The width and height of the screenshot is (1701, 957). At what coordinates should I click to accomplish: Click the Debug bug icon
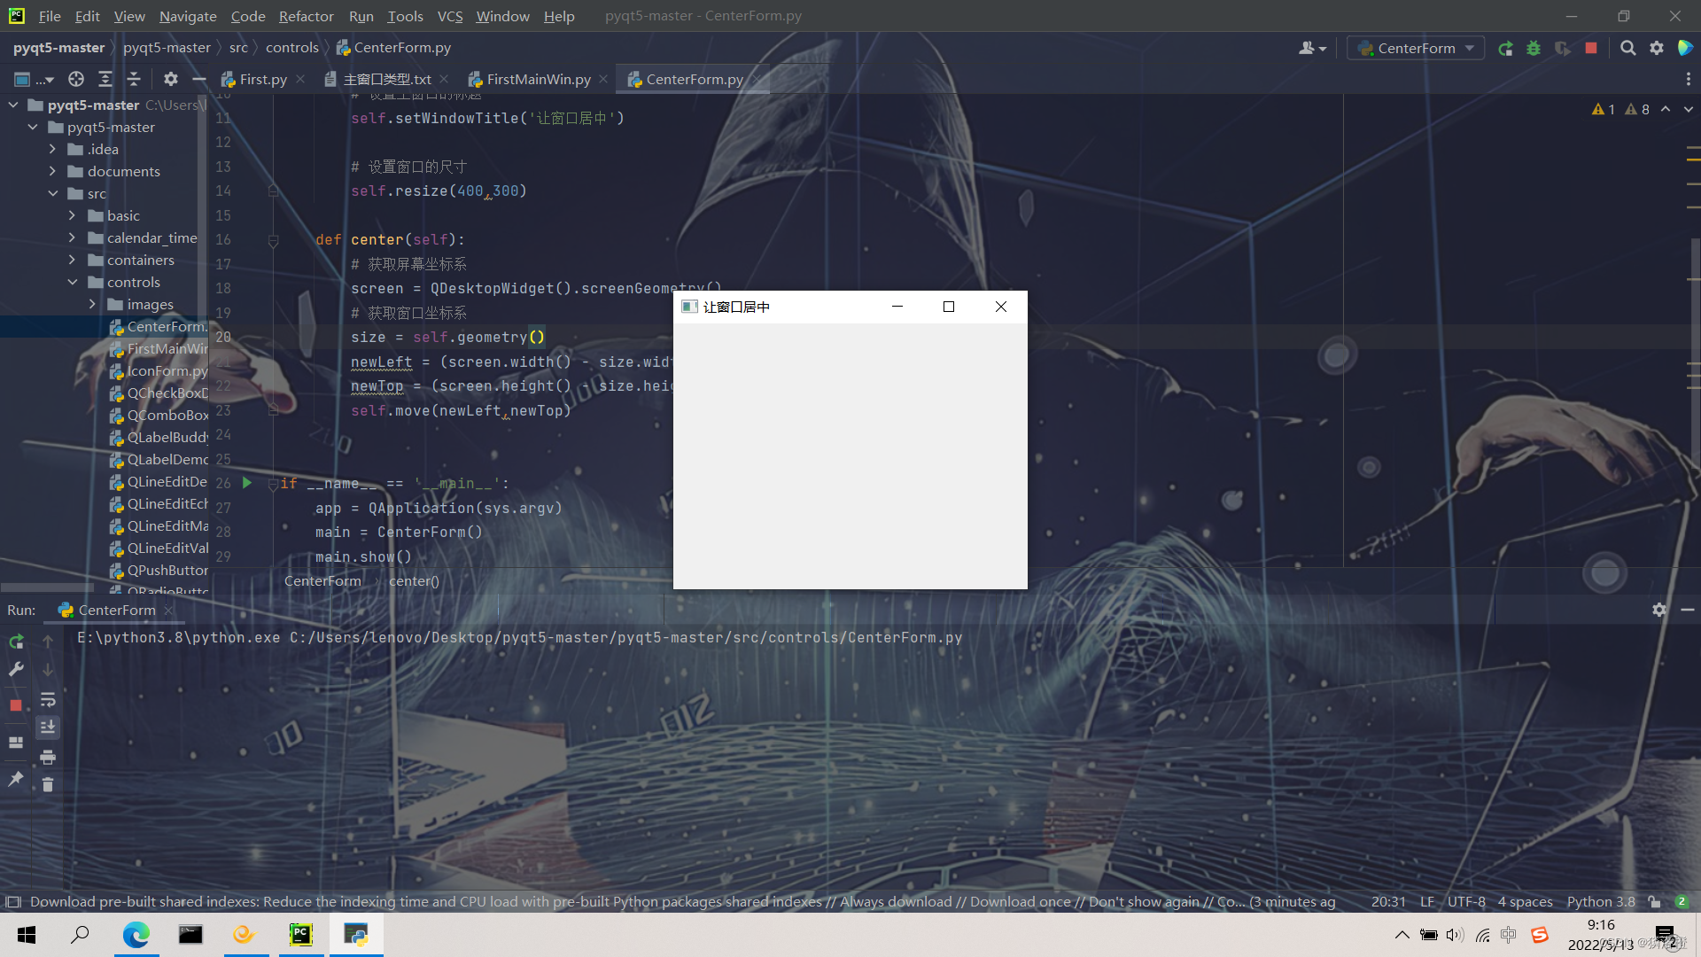(x=1534, y=49)
